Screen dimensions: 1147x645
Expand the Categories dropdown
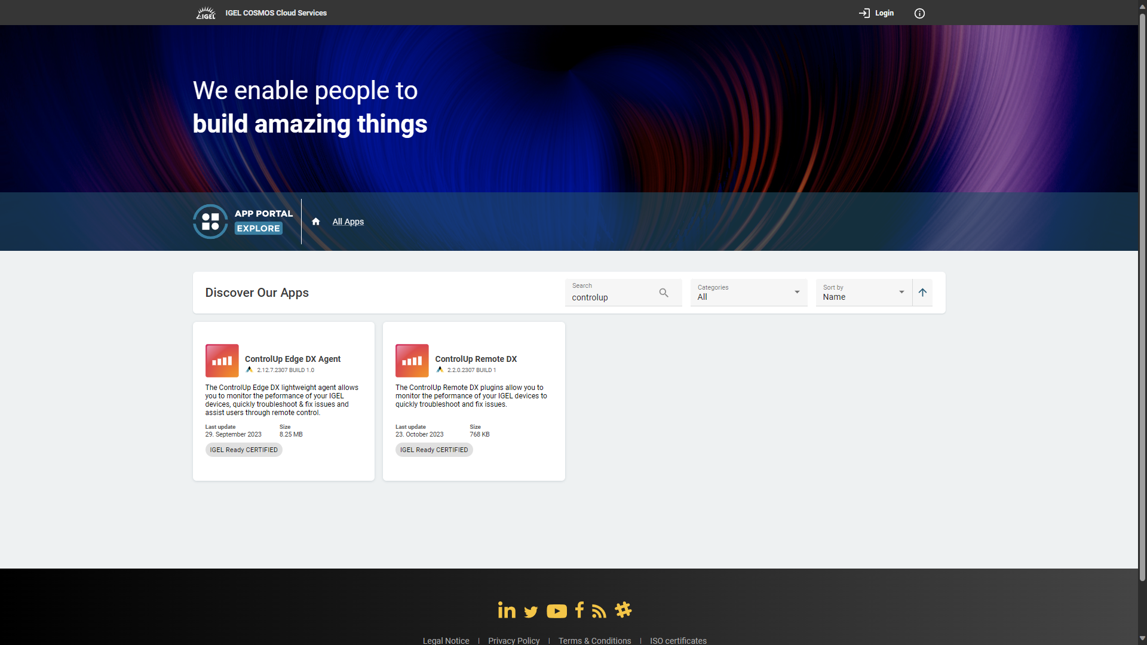coord(749,293)
